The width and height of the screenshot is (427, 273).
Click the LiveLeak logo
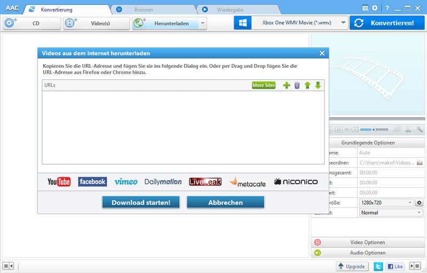pyautogui.click(x=205, y=182)
